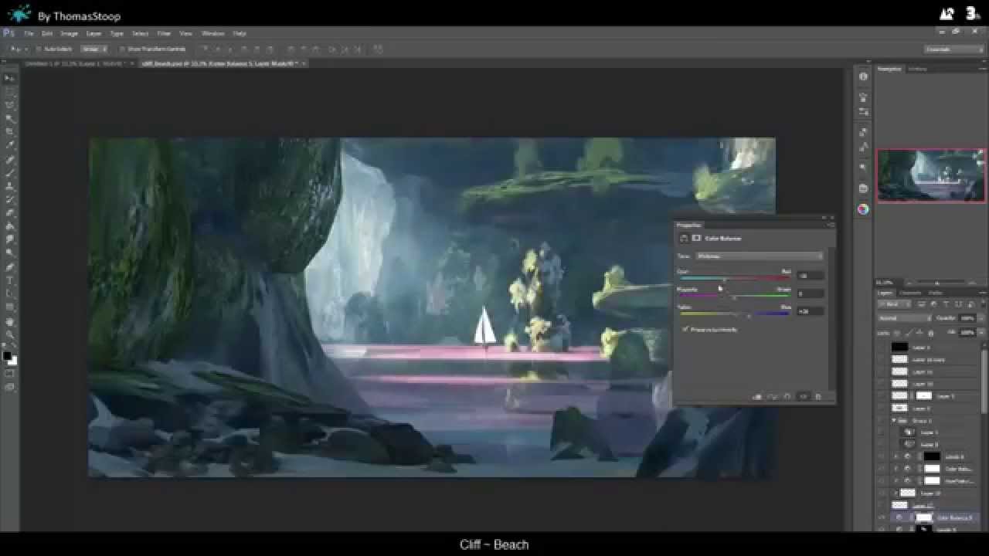Open the Auto-Select Group dropdown
The width and height of the screenshot is (989, 556).
pyautogui.click(x=94, y=49)
